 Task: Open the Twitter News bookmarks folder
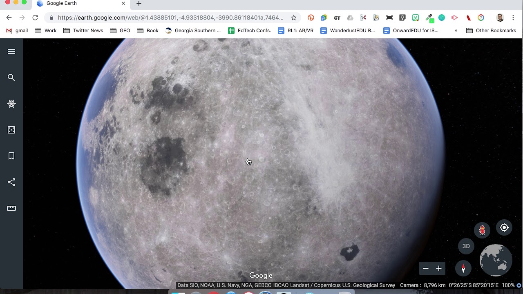click(x=83, y=31)
